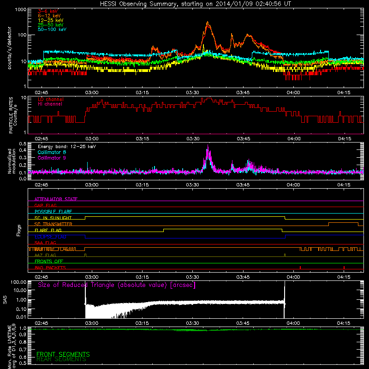Screen dimensions: 369x369
Task: Click the Mon. Rate LIVETIME axis label
Action: (x=12, y=346)
